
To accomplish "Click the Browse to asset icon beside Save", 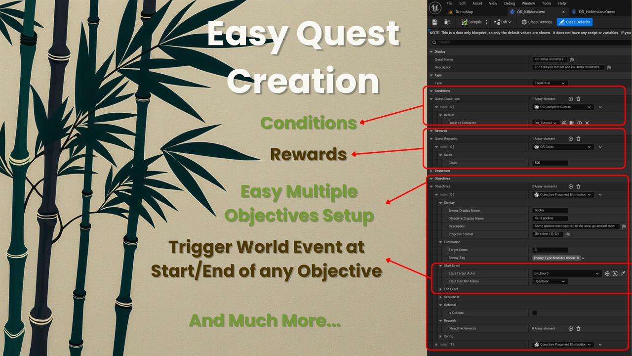I will click(447, 22).
